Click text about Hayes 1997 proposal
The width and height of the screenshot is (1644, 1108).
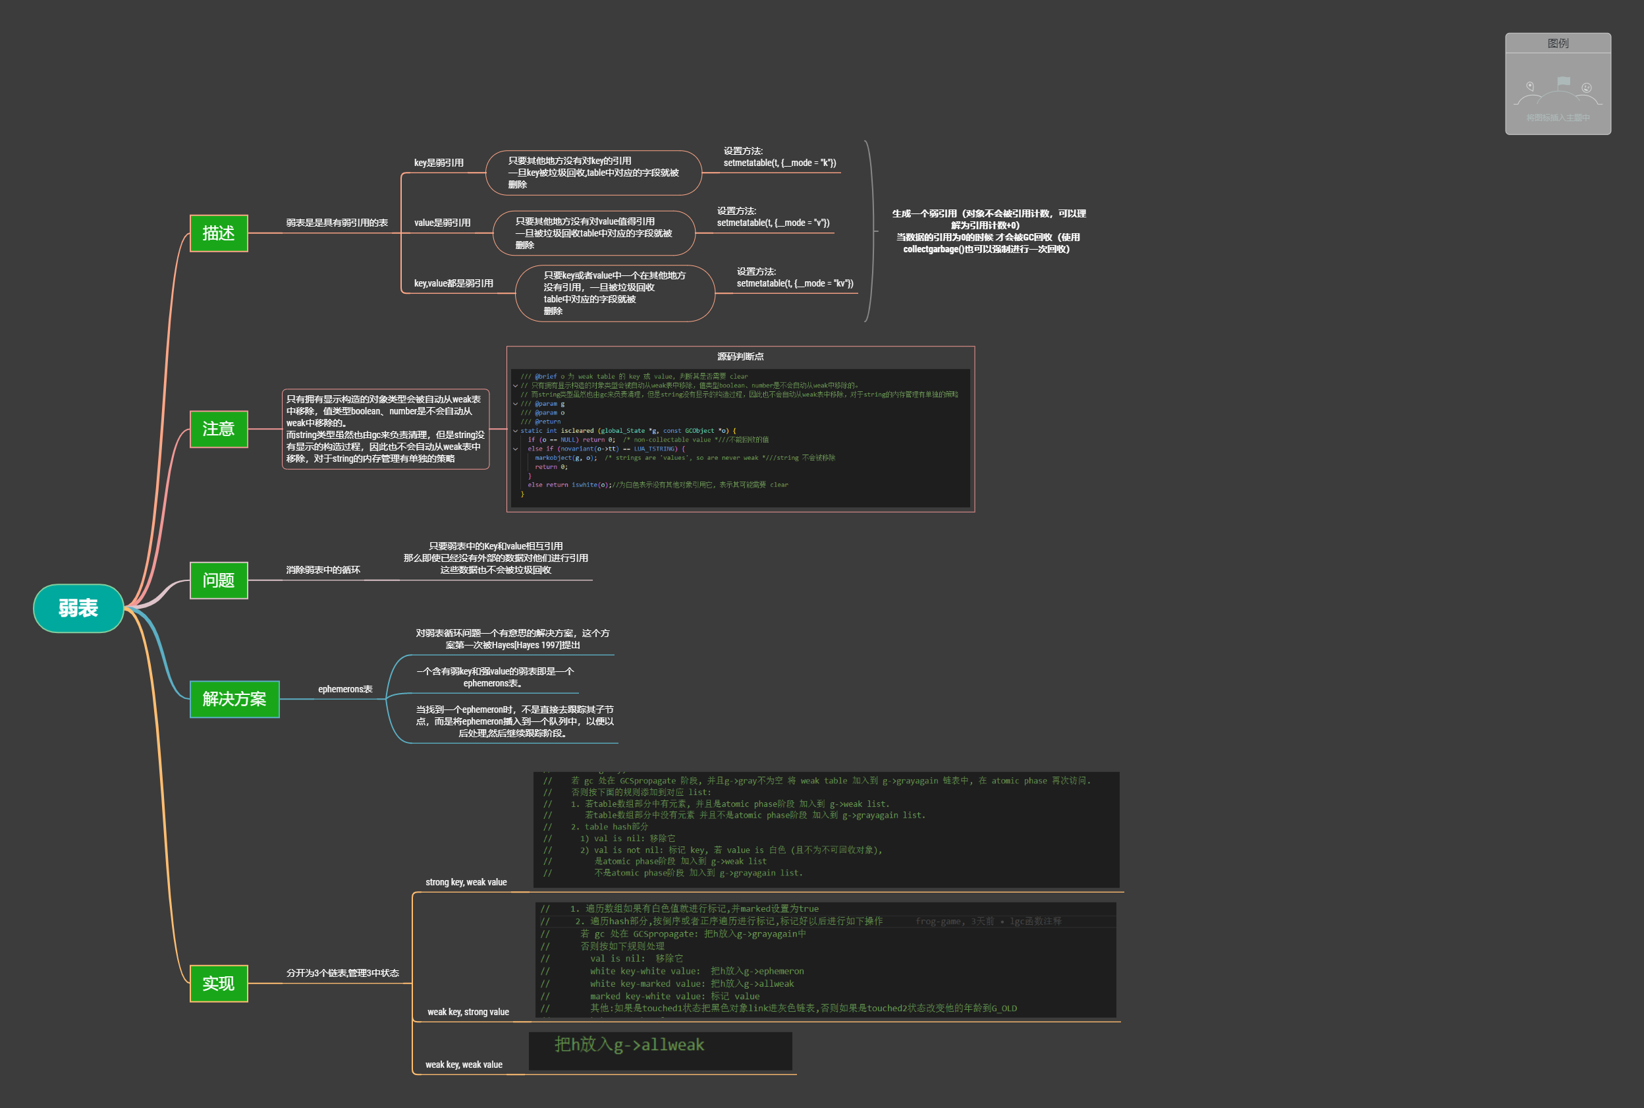click(512, 639)
